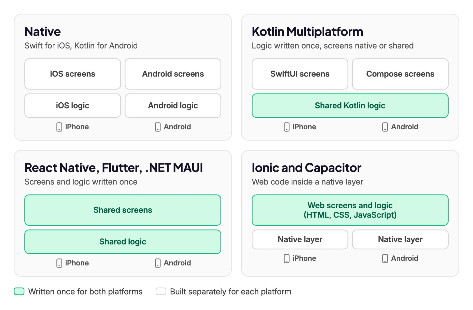Viewport: 473px width, 310px height.
Task: Click the white 'Built separately' legend swatch
Action: coord(161,291)
